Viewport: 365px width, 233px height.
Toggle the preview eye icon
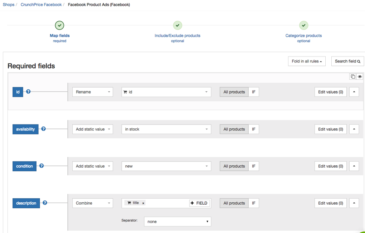click(360, 76)
